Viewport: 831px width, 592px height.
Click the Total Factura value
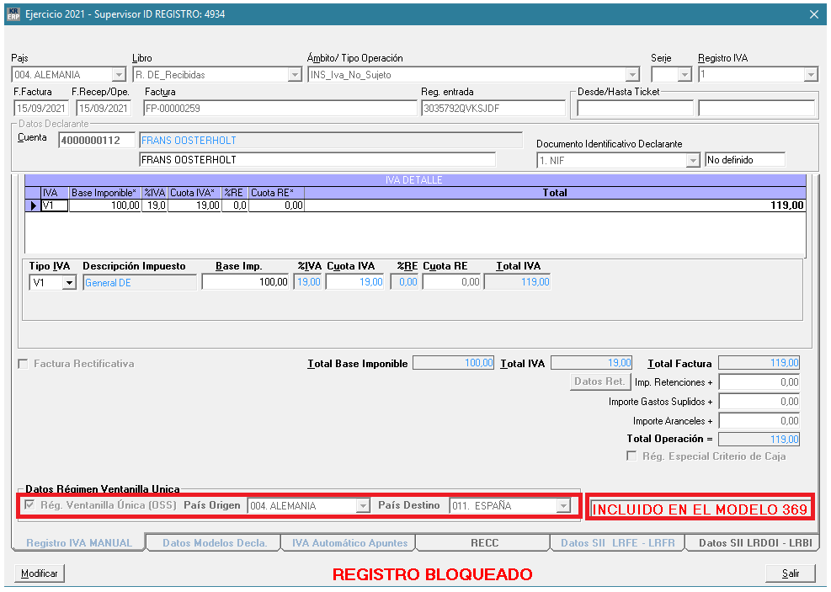coord(759,363)
